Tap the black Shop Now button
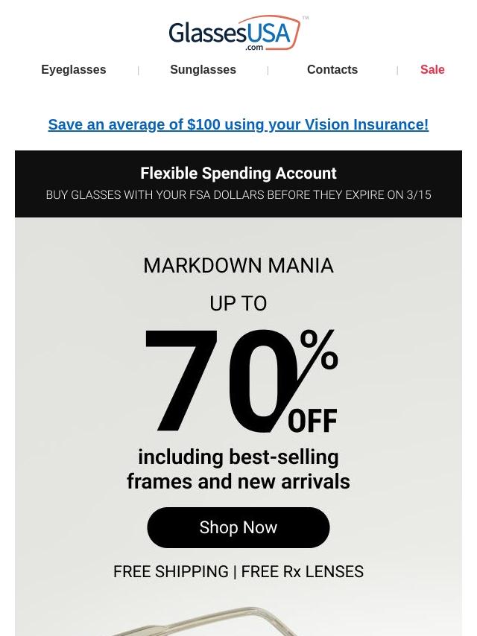477x636 pixels. coord(238,527)
